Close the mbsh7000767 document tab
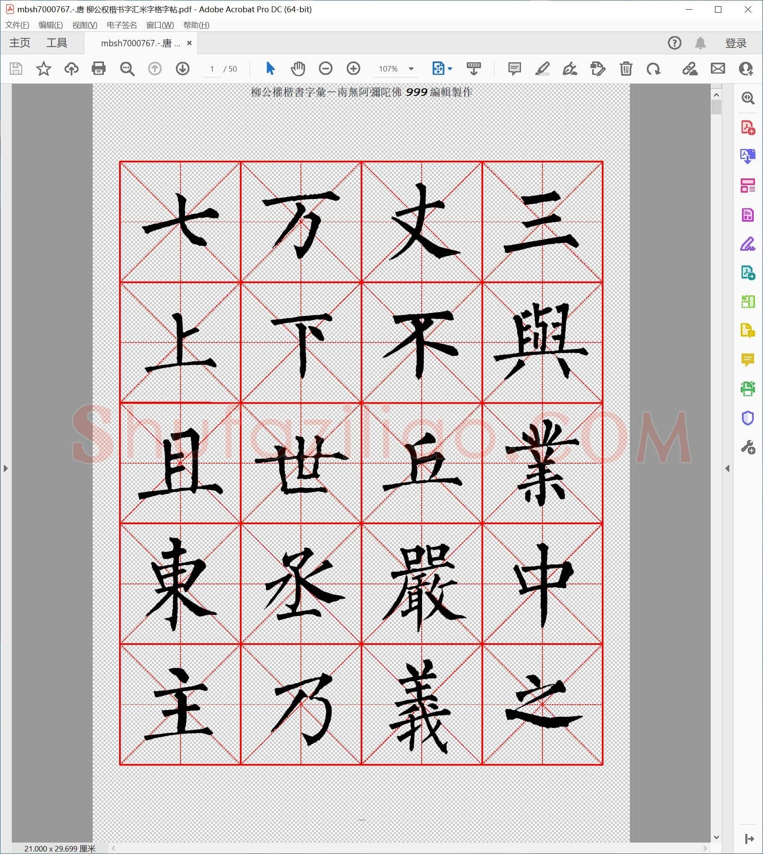 (189, 43)
